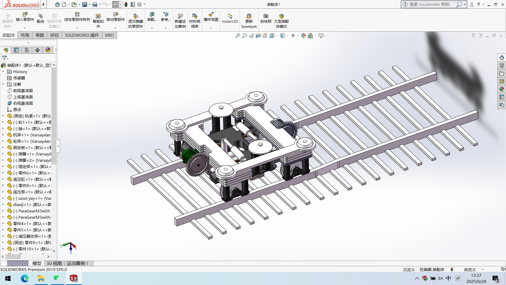Screen dimensions: 506x285
Task: Switch to the 运动算例 1 bottom tab
Action: pos(77,263)
